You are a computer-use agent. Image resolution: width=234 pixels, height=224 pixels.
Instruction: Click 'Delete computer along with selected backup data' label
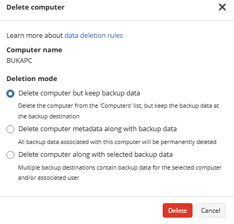(96, 155)
